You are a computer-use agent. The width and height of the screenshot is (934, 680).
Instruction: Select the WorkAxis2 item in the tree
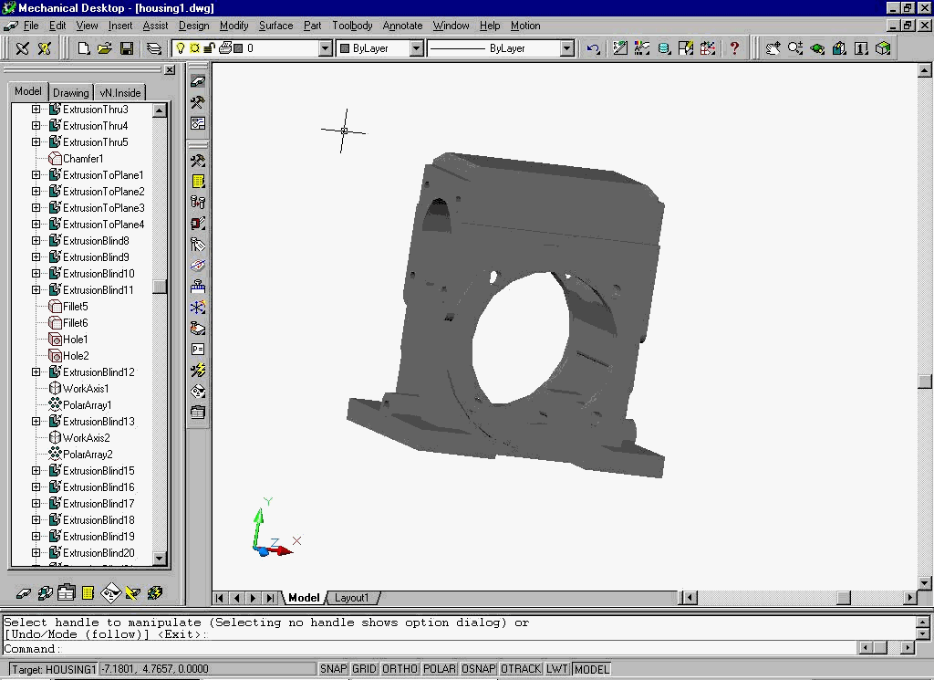[x=87, y=437]
